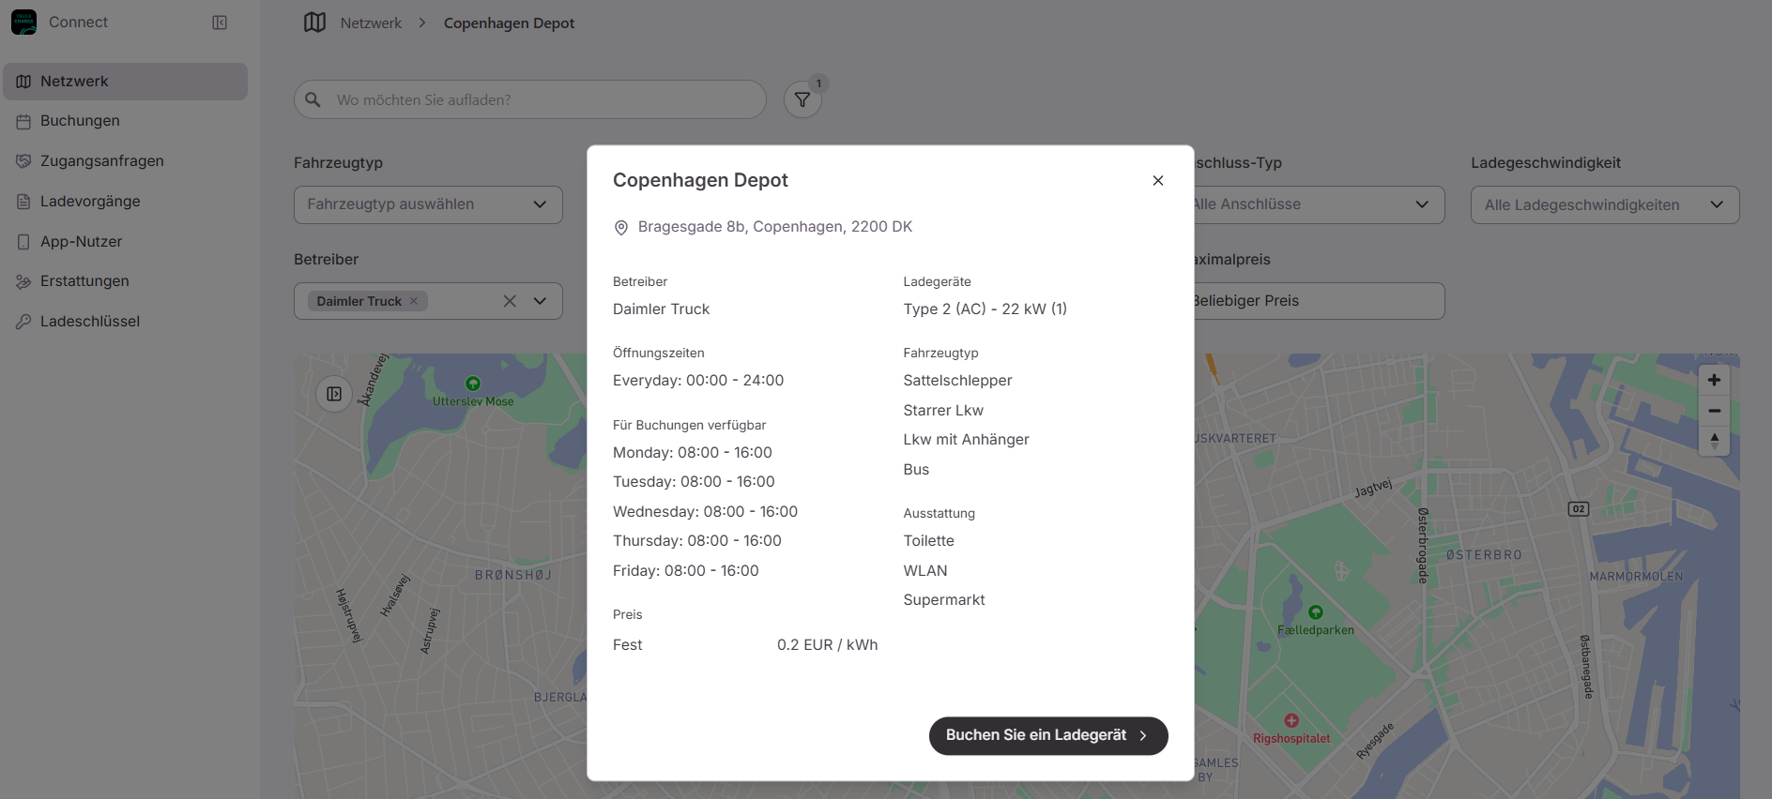Collapse the sidebar with the panel icon
This screenshot has width=1772, height=799.
(220, 23)
